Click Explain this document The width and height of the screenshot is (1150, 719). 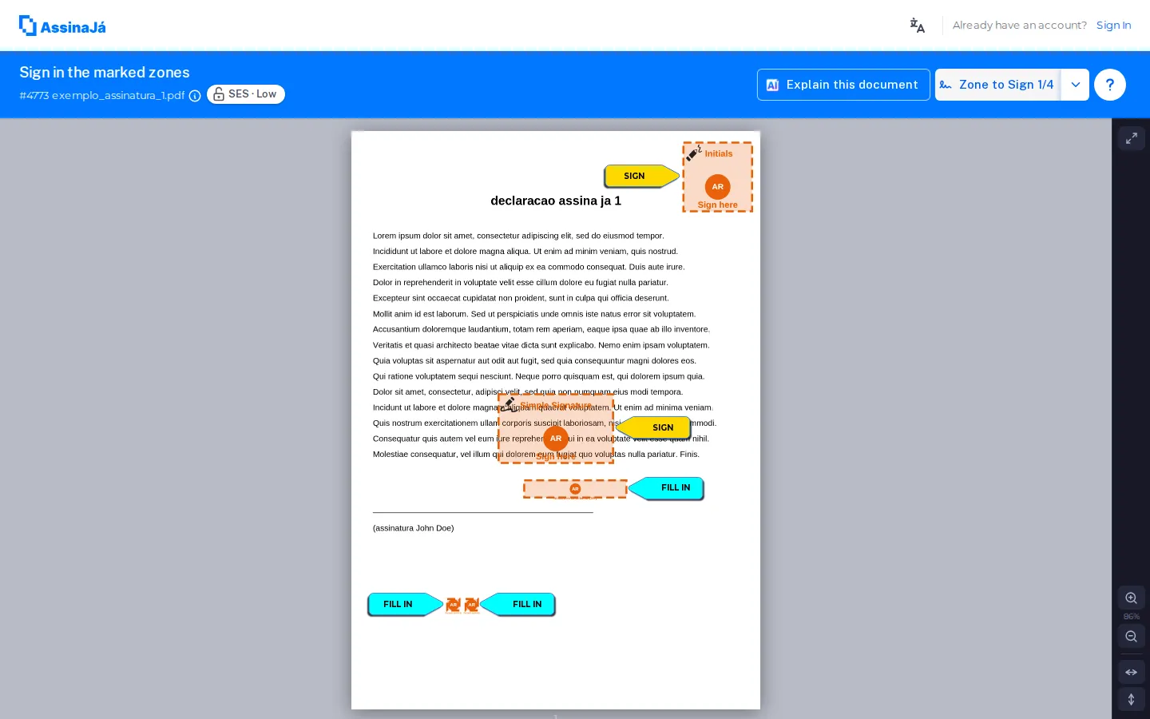843,85
